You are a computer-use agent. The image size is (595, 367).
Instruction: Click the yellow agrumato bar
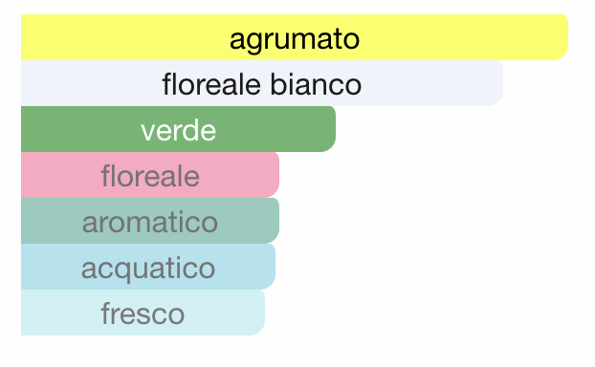click(295, 37)
